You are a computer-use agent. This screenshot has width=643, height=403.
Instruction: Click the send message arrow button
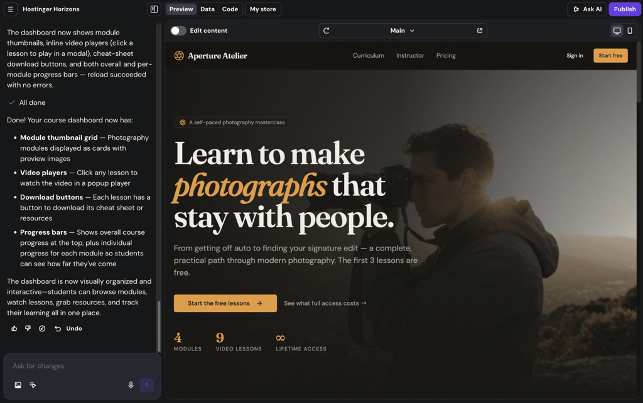146,385
